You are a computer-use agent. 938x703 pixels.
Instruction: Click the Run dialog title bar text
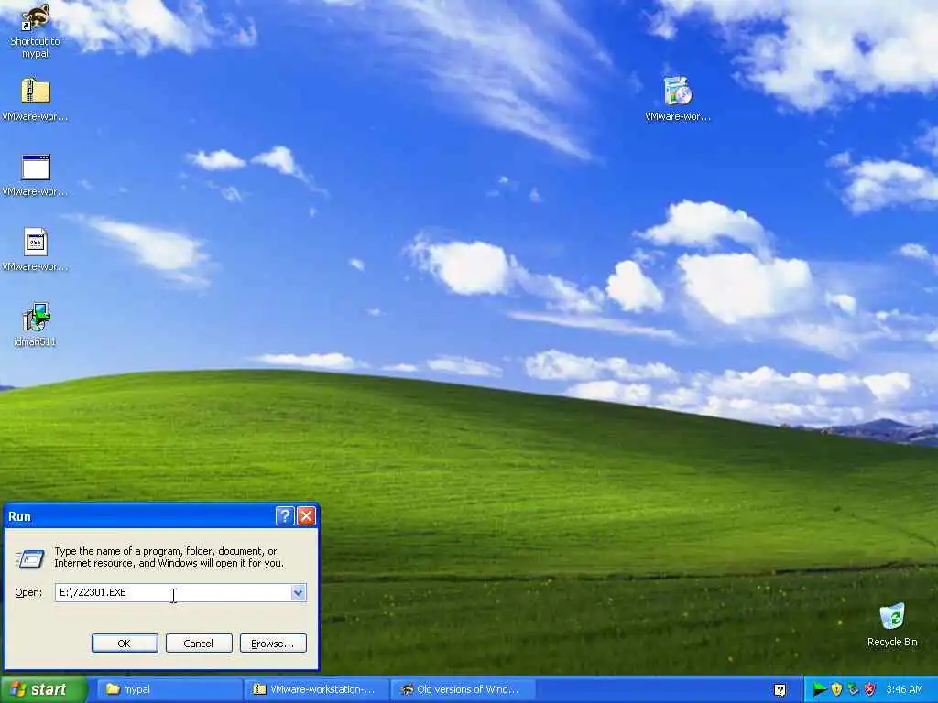pos(19,516)
